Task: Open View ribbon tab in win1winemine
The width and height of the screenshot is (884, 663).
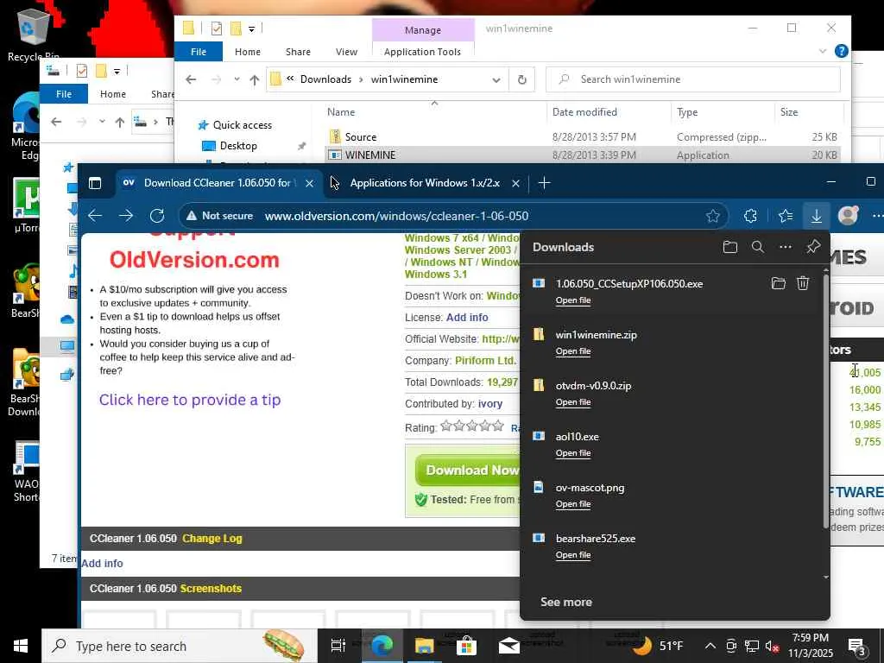Action: pyautogui.click(x=347, y=51)
